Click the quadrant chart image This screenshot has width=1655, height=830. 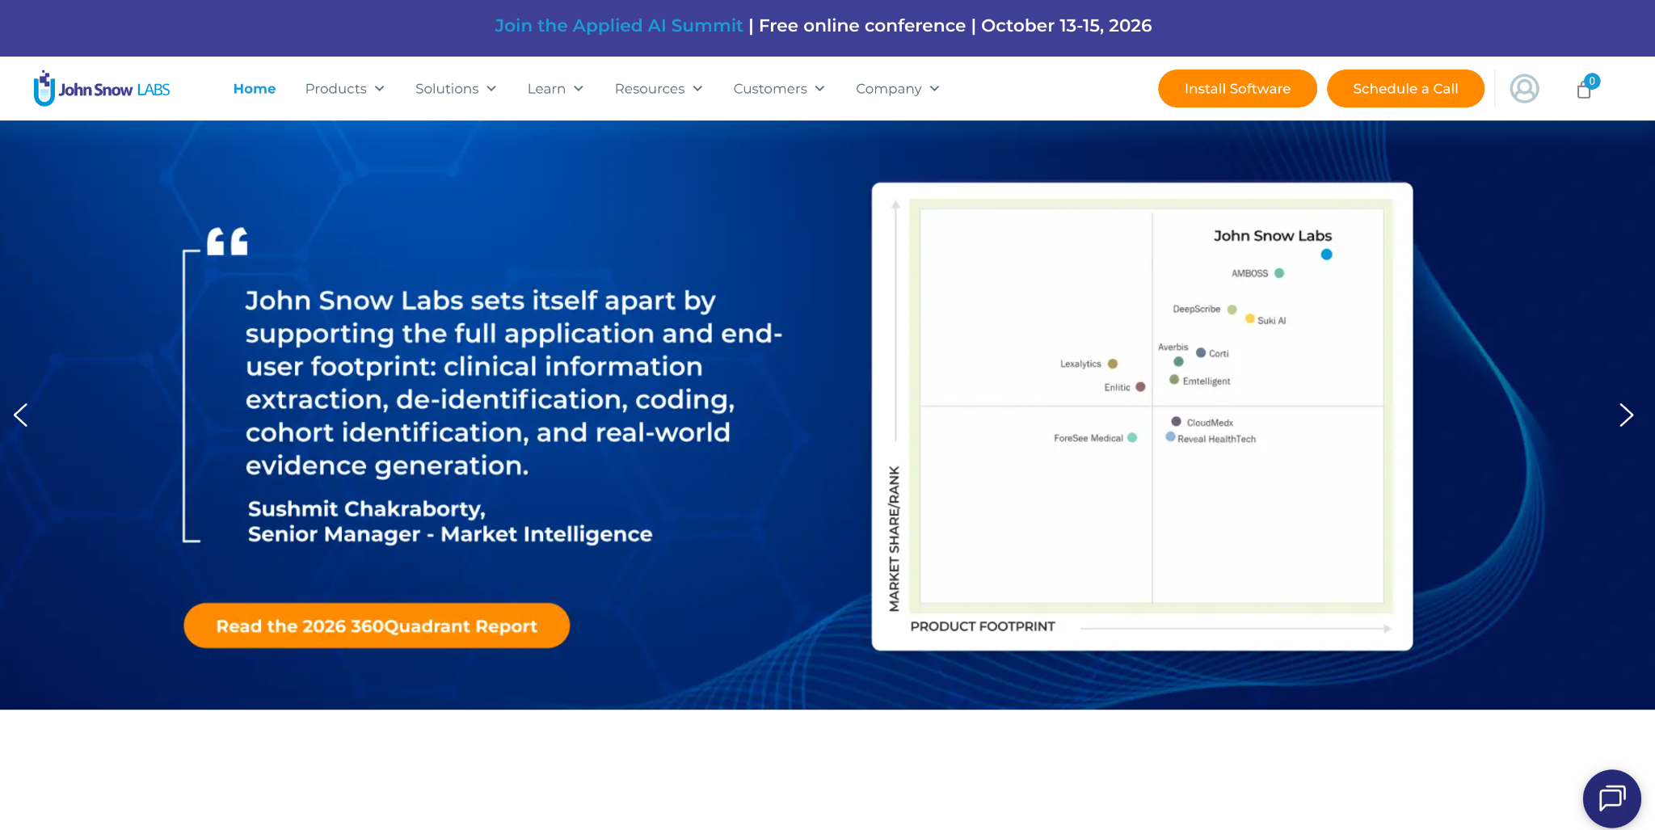(x=1142, y=416)
